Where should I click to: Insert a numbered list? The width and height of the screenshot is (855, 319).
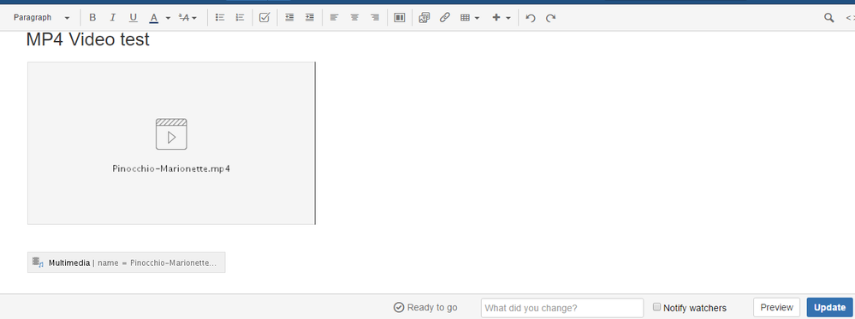(240, 17)
